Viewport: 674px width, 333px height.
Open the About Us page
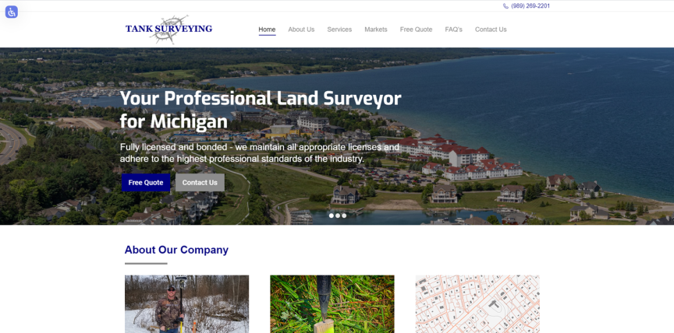[301, 30]
